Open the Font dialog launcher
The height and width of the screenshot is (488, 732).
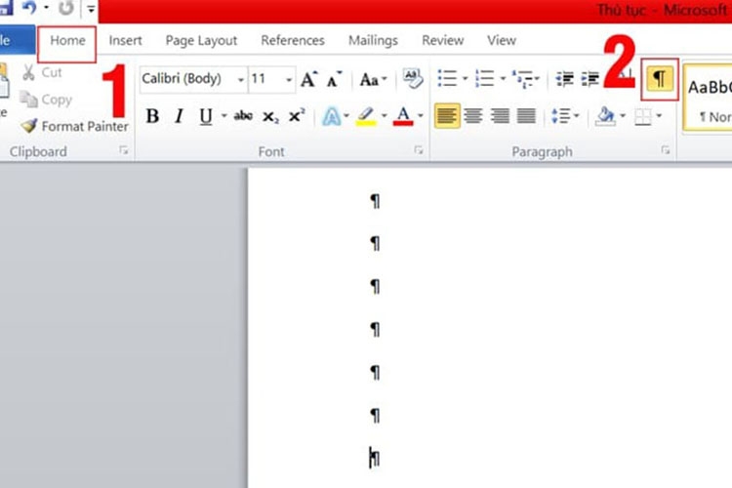point(419,150)
